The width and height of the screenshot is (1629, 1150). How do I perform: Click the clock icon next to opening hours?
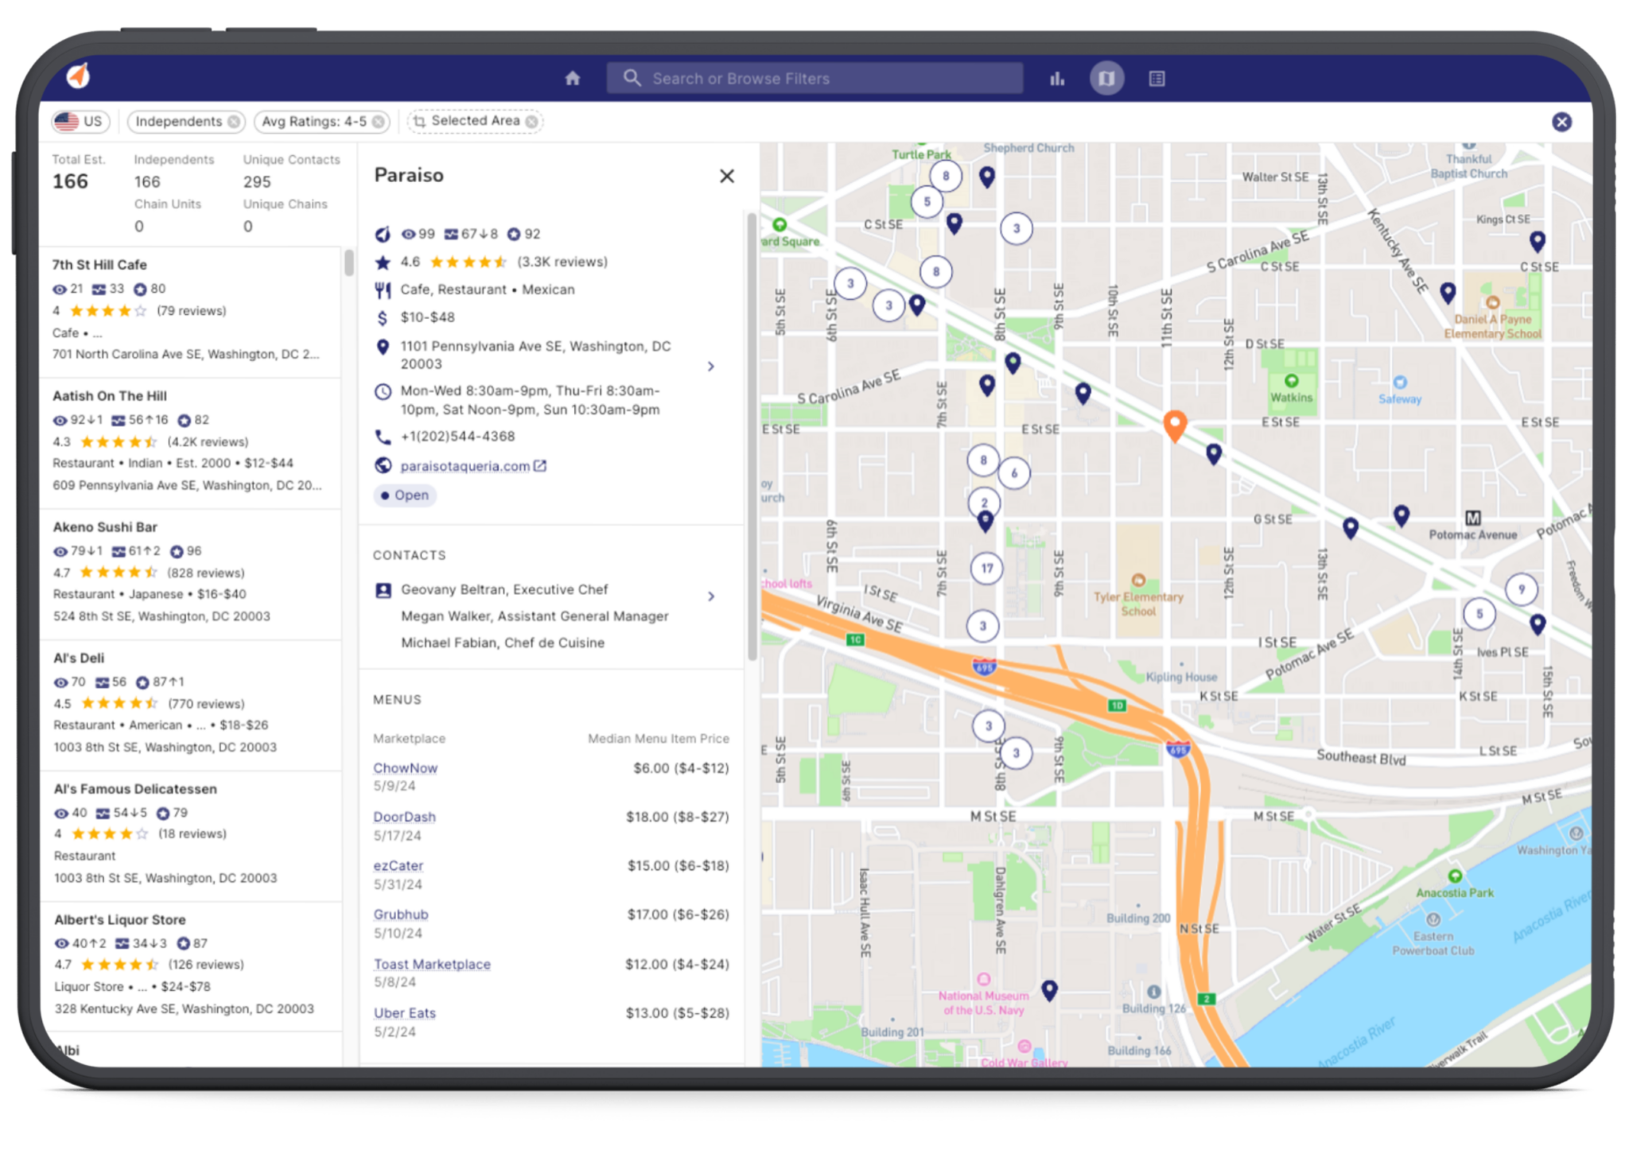pyautogui.click(x=383, y=391)
